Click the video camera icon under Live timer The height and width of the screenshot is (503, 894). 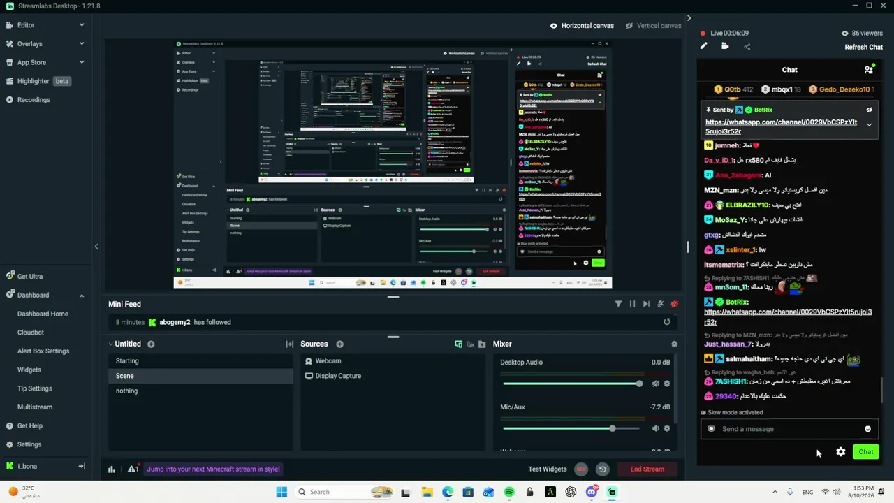pyautogui.click(x=725, y=47)
